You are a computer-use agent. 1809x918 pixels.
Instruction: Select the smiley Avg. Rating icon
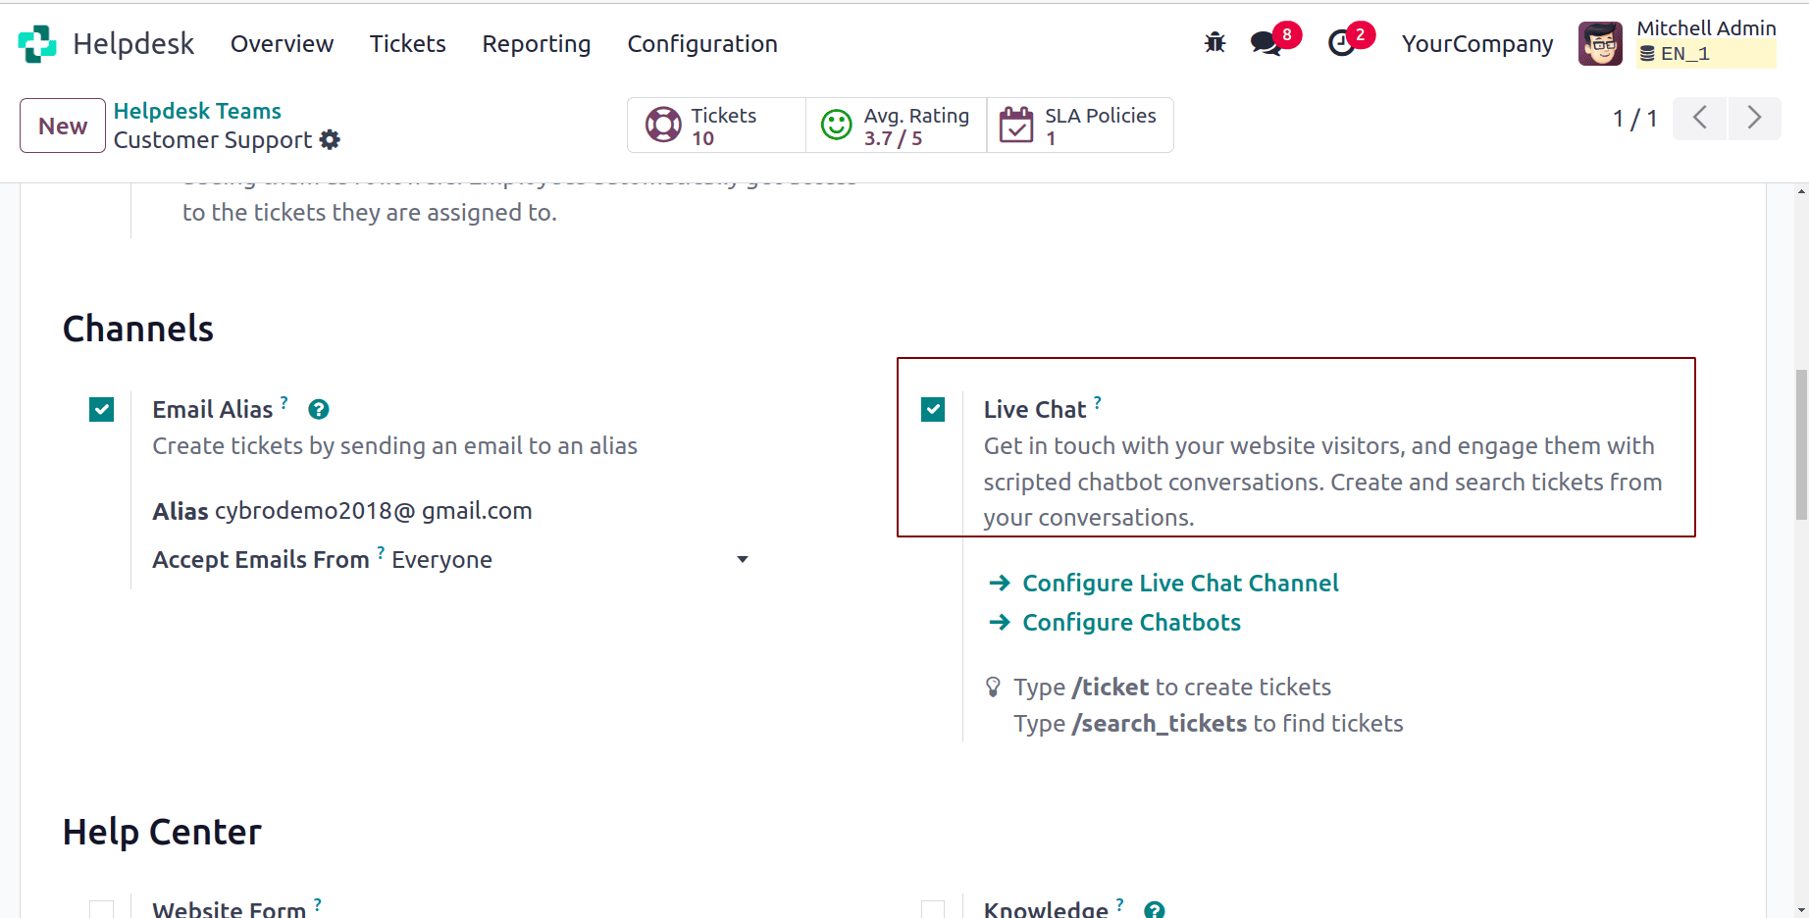pos(835,125)
